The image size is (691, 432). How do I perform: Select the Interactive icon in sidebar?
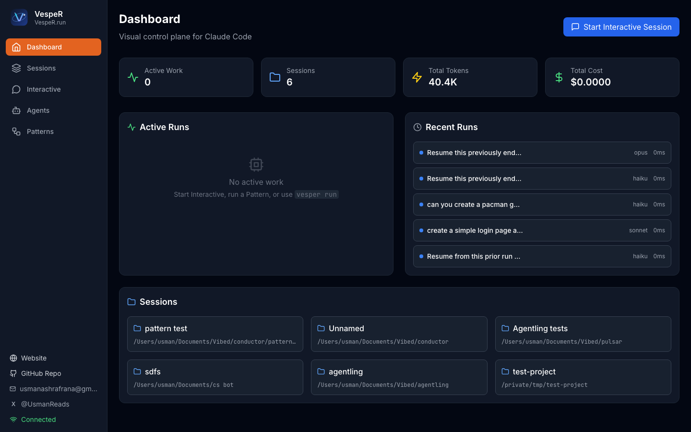pos(15,89)
